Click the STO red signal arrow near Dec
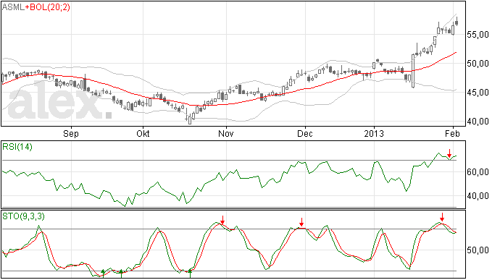The image size is (500, 280). coord(301,222)
